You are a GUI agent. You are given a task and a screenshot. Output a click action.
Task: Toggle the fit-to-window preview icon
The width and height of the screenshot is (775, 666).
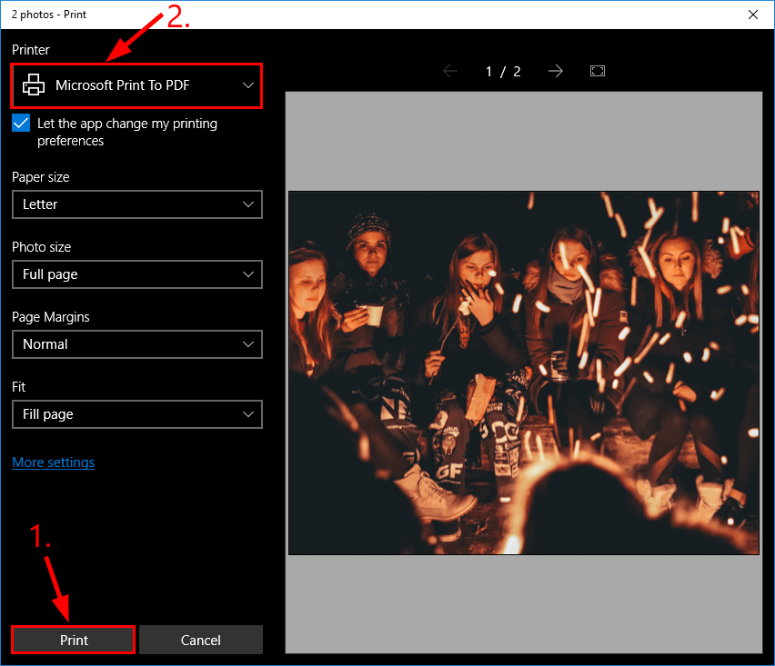click(598, 71)
